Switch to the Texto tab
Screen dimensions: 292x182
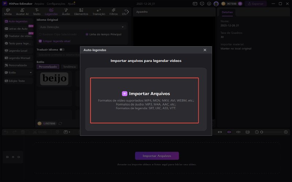37,12
